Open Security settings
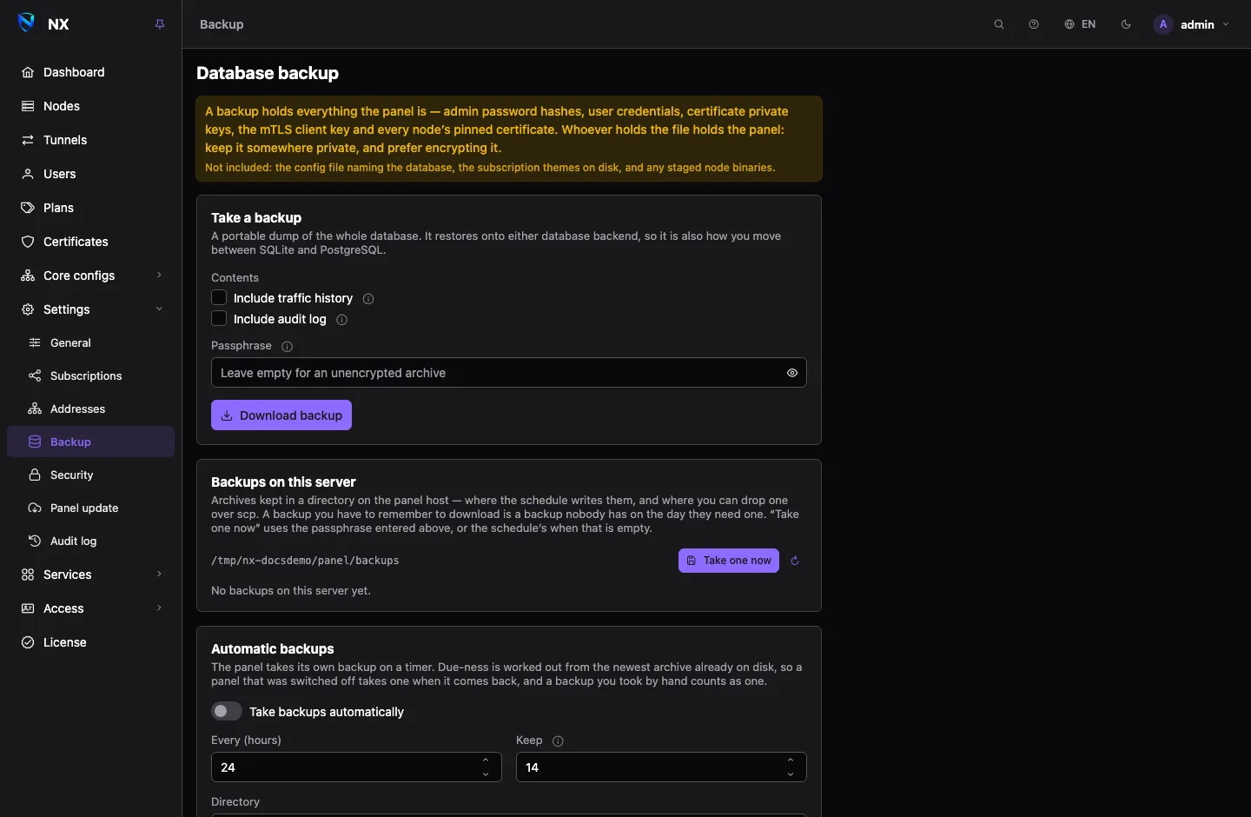1251x817 pixels. point(90,475)
